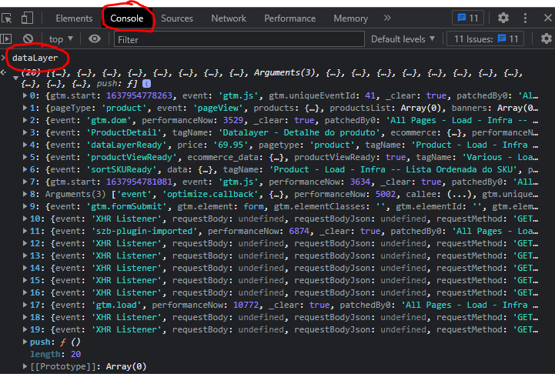Switch to the Performance tab

290,18
